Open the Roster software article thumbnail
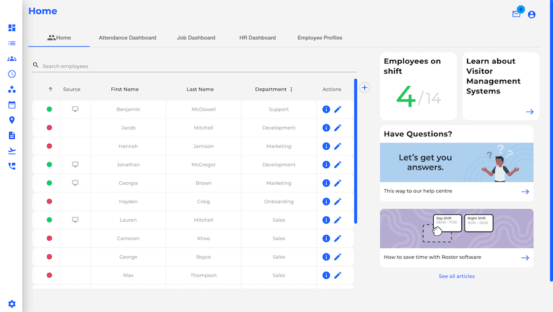This screenshot has height=312, width=553. tap(457, 228)
